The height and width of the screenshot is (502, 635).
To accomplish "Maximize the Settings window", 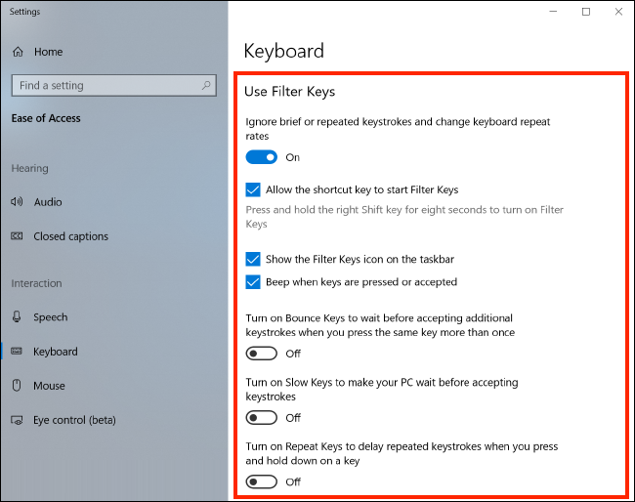I will click(x=585, y=12).
